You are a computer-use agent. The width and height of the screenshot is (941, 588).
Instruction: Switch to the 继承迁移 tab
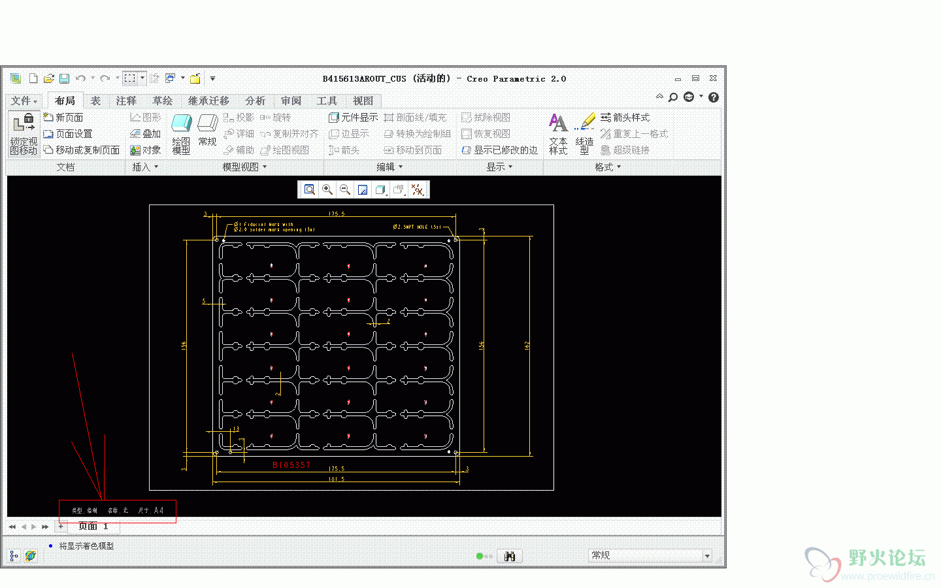pyautogui.click(x=208, y=101)
